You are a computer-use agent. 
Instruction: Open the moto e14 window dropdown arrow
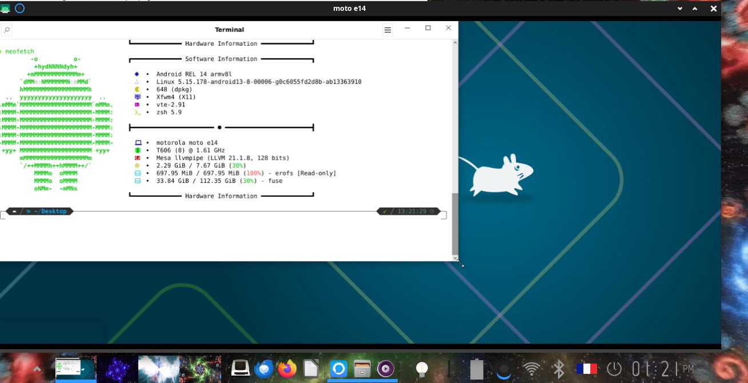point(680,9)
